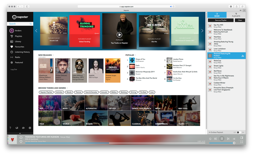The height and width of the screenshot is (155, 253).
Task: Open the chat bubble feedback icon
Action: coord(23,128)
